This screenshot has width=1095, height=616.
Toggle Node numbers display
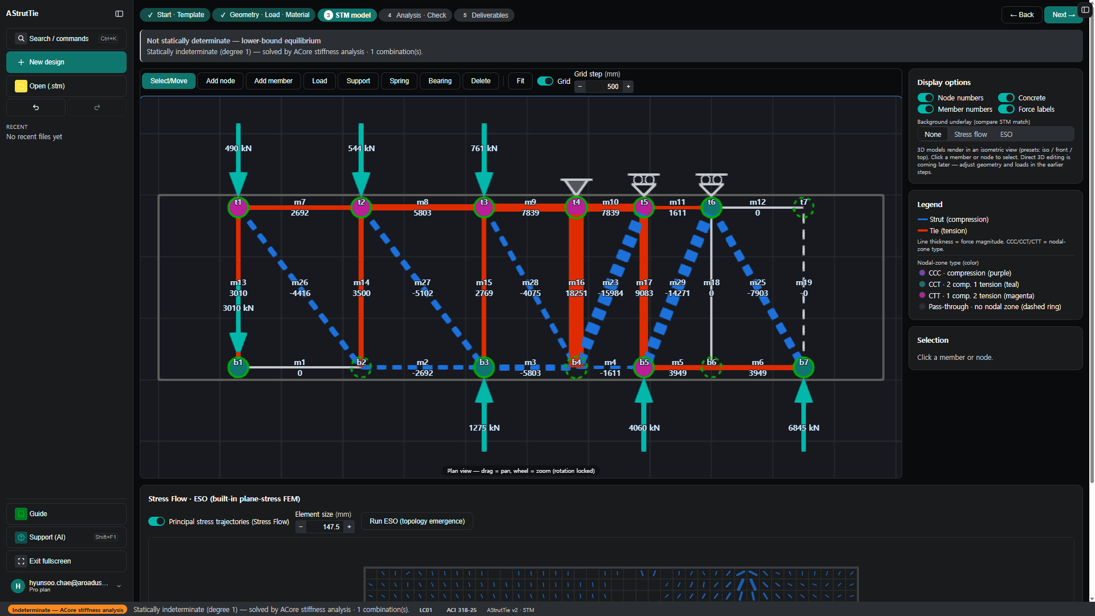(x=925, y=98)
